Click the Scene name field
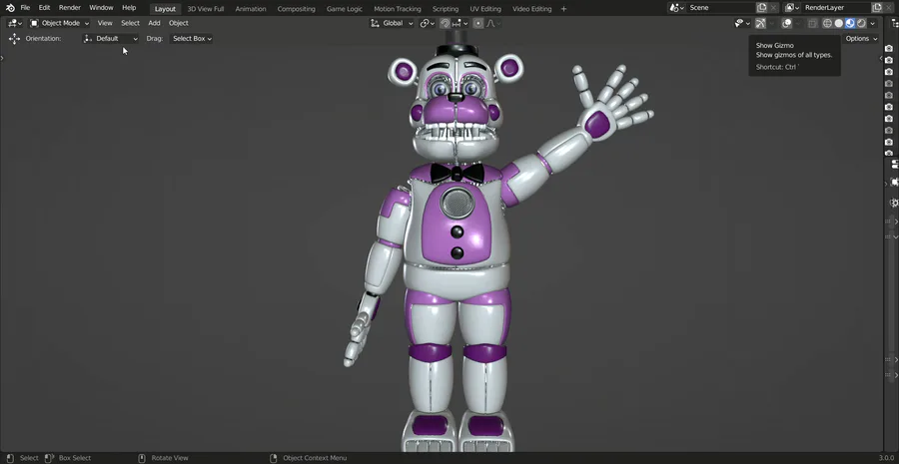The image size is (899, 464). tap(720, 8)
